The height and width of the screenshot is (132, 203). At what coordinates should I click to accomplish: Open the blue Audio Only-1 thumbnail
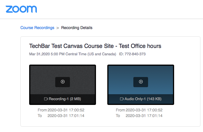pyautogui.click(x=141, y=85)
